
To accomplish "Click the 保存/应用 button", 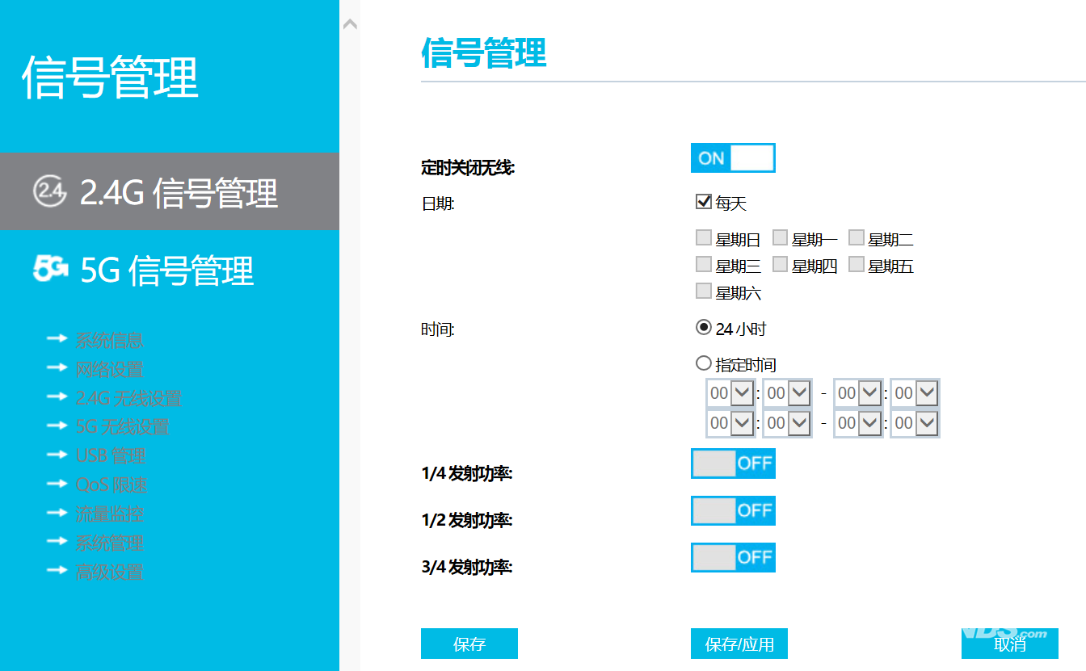I will [739, 644].
